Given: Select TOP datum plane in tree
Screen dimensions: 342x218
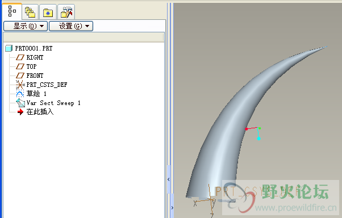Looking at the screenshot, I should click(x=31, y=66).
